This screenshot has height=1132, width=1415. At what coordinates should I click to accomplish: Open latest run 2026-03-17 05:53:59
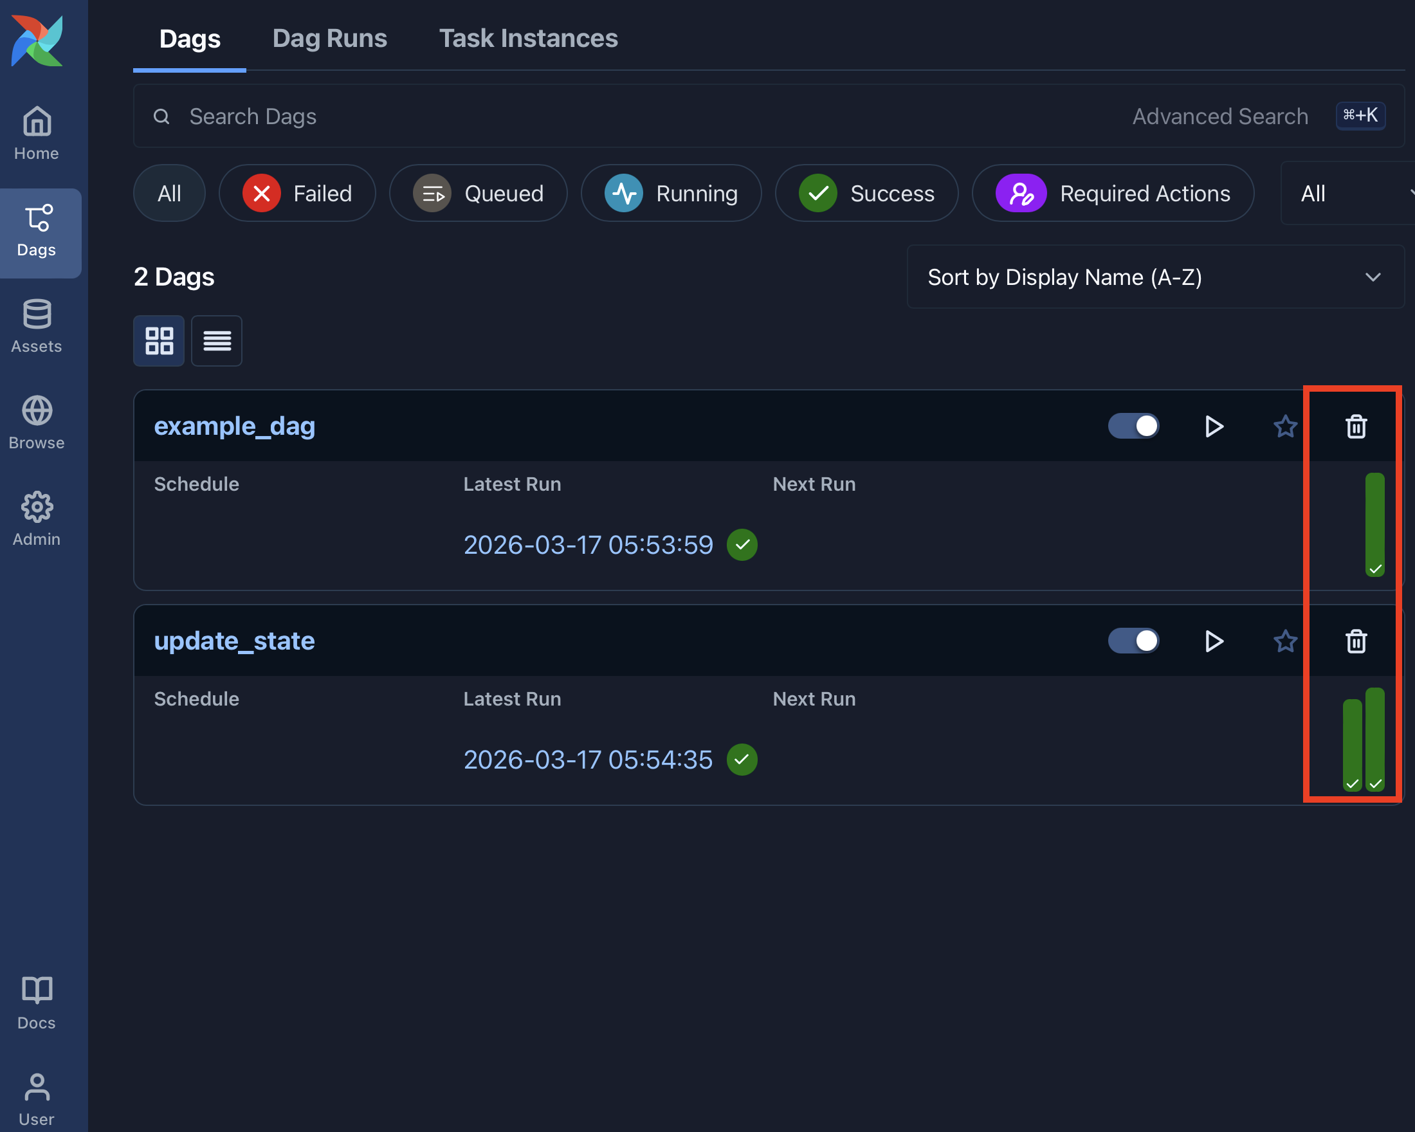588,545
